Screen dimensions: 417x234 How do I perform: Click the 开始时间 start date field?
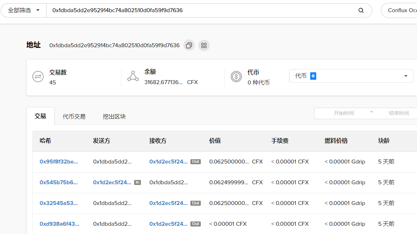click(x=343, y=113)
